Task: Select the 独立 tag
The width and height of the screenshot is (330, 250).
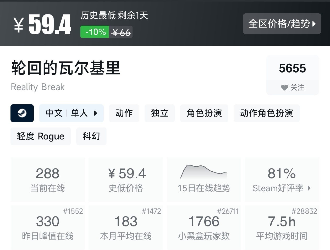Action: (x=159, y=113)
